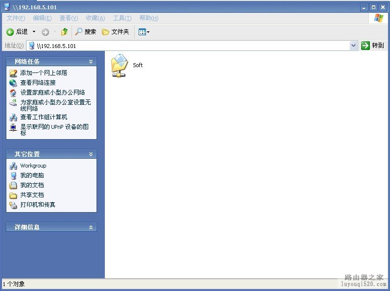
Task: Open the 编辑(E) menu
Action: point(42,18)
